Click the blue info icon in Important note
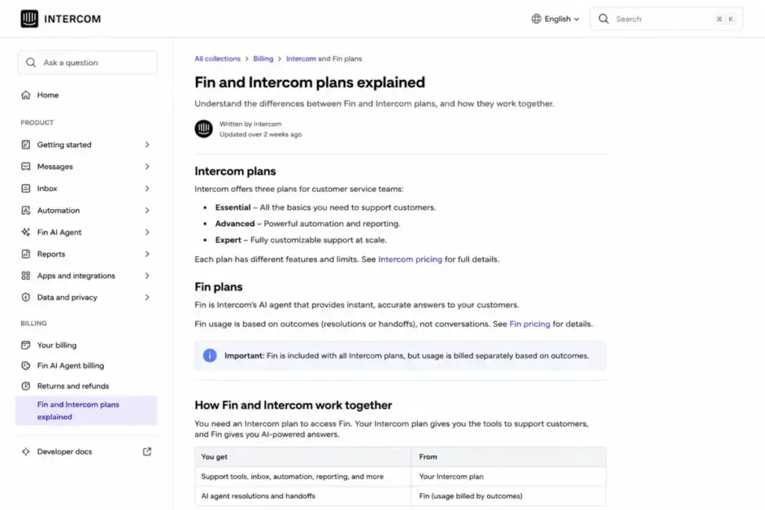 (210, 355)
